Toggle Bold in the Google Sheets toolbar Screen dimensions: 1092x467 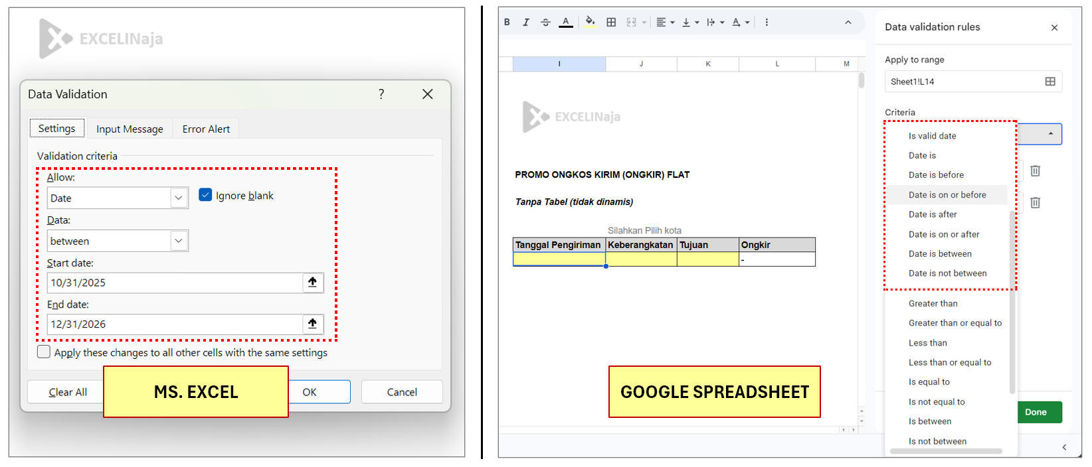point(507,22)
